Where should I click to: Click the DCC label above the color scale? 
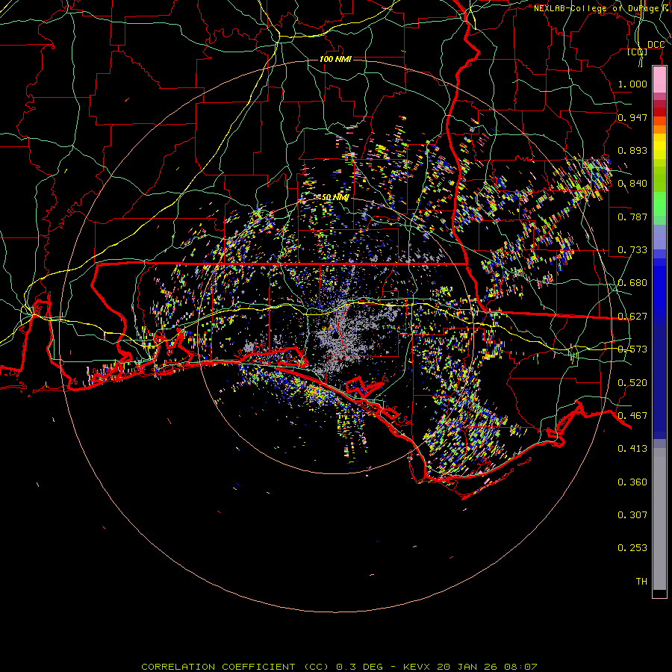point(656,45)
